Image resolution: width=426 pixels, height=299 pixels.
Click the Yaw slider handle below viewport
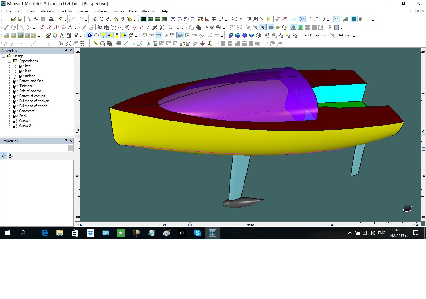click(190, 224)
